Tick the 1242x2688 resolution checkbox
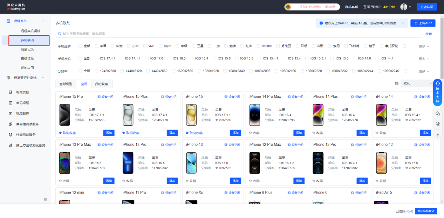The width and height of the screenshot is (444, 218). (97, 71)
